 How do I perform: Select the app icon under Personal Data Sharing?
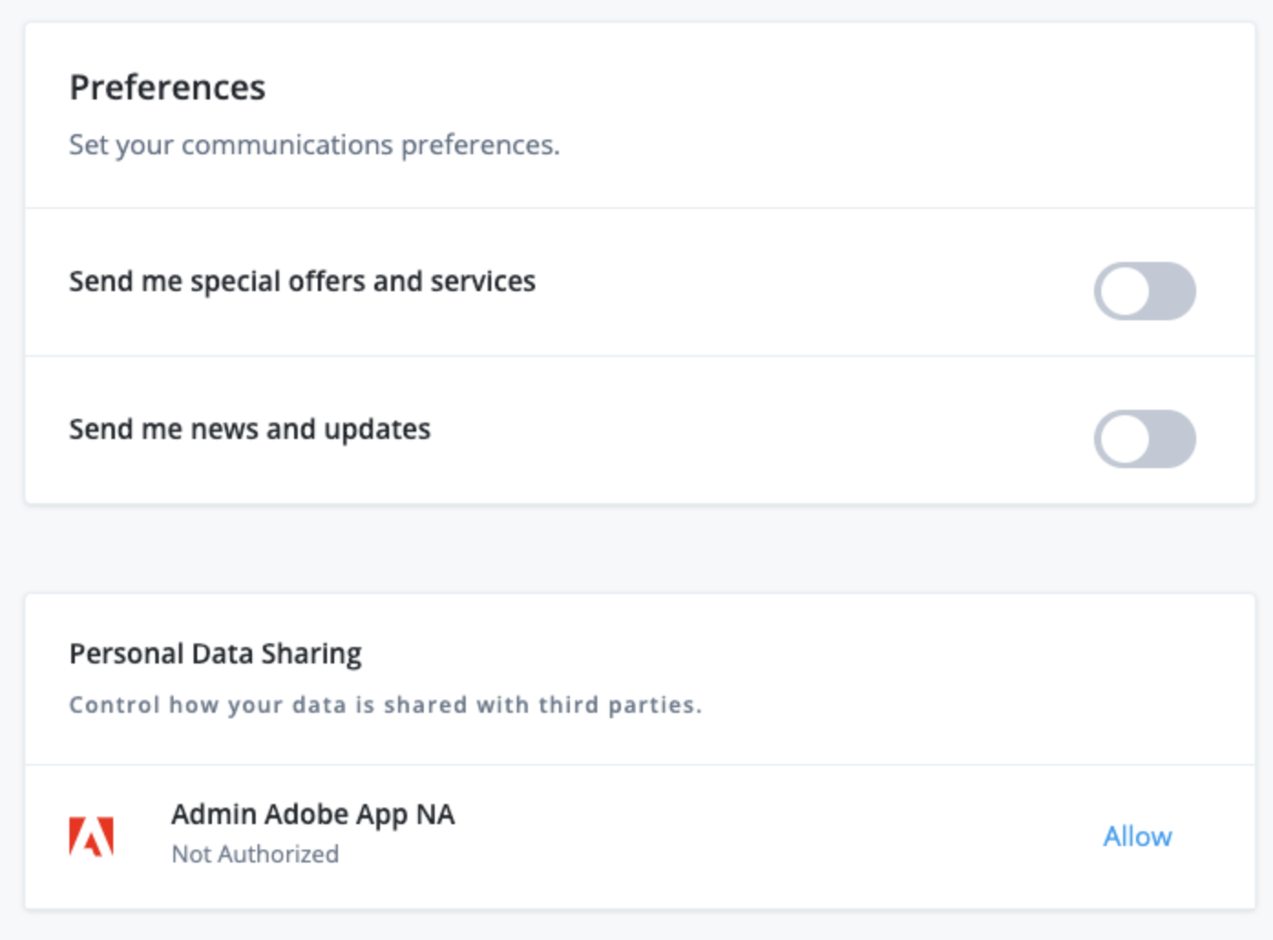tap(90, 835)
